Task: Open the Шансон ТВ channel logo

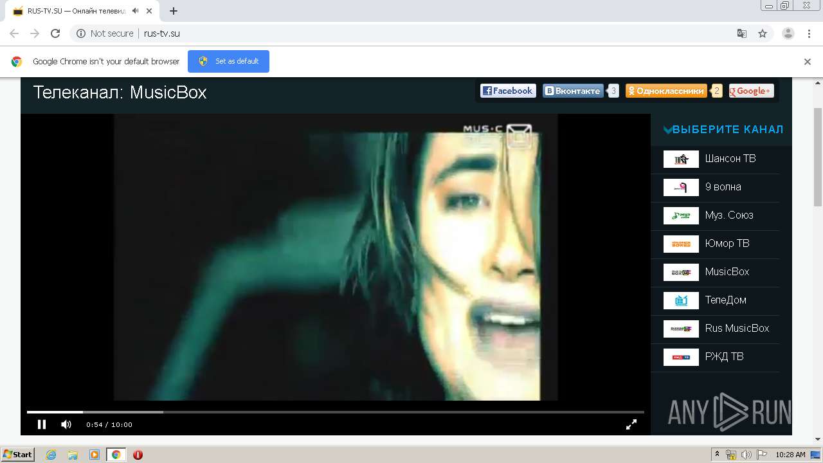Action: 681,159
